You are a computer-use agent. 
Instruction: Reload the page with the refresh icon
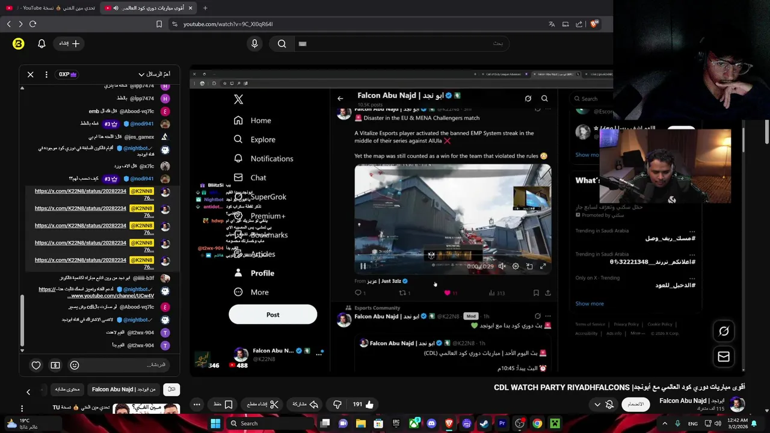pyautogui.click(x=32, y=24)
